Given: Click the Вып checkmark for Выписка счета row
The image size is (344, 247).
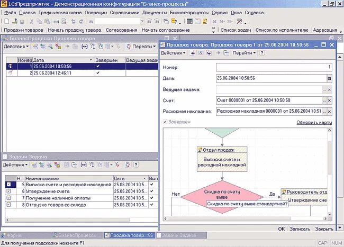Looking at the screenshot, I should click(151, 185).
